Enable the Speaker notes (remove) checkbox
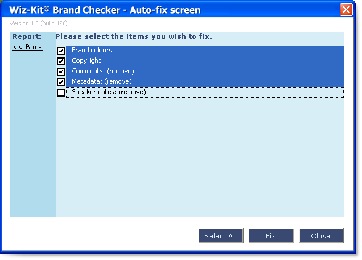The image size is (362, 260). (60, 92)
